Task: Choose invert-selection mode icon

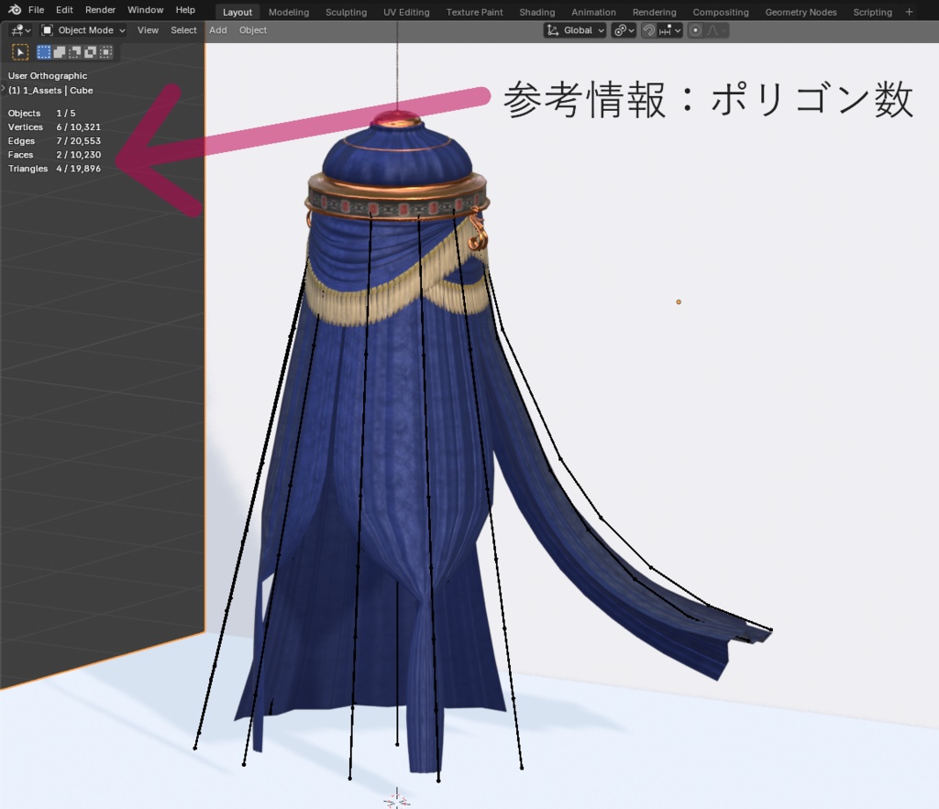Action: tap(91, 52)
